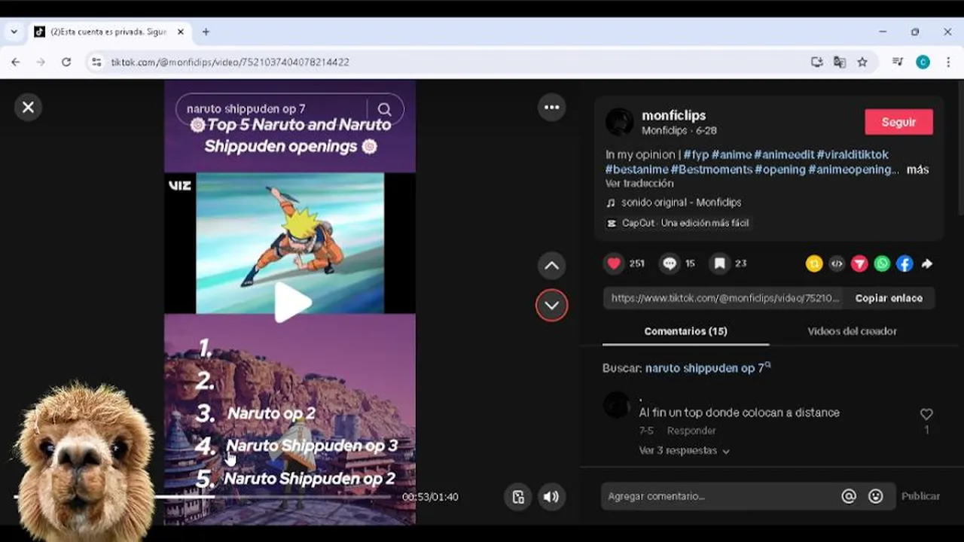Click the #animeedit hashtag

783,154
